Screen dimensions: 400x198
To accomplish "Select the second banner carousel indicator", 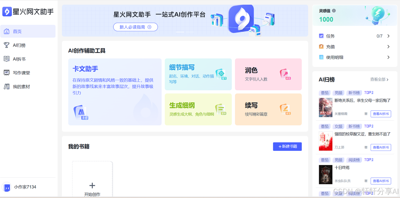I will click(190, 32).
